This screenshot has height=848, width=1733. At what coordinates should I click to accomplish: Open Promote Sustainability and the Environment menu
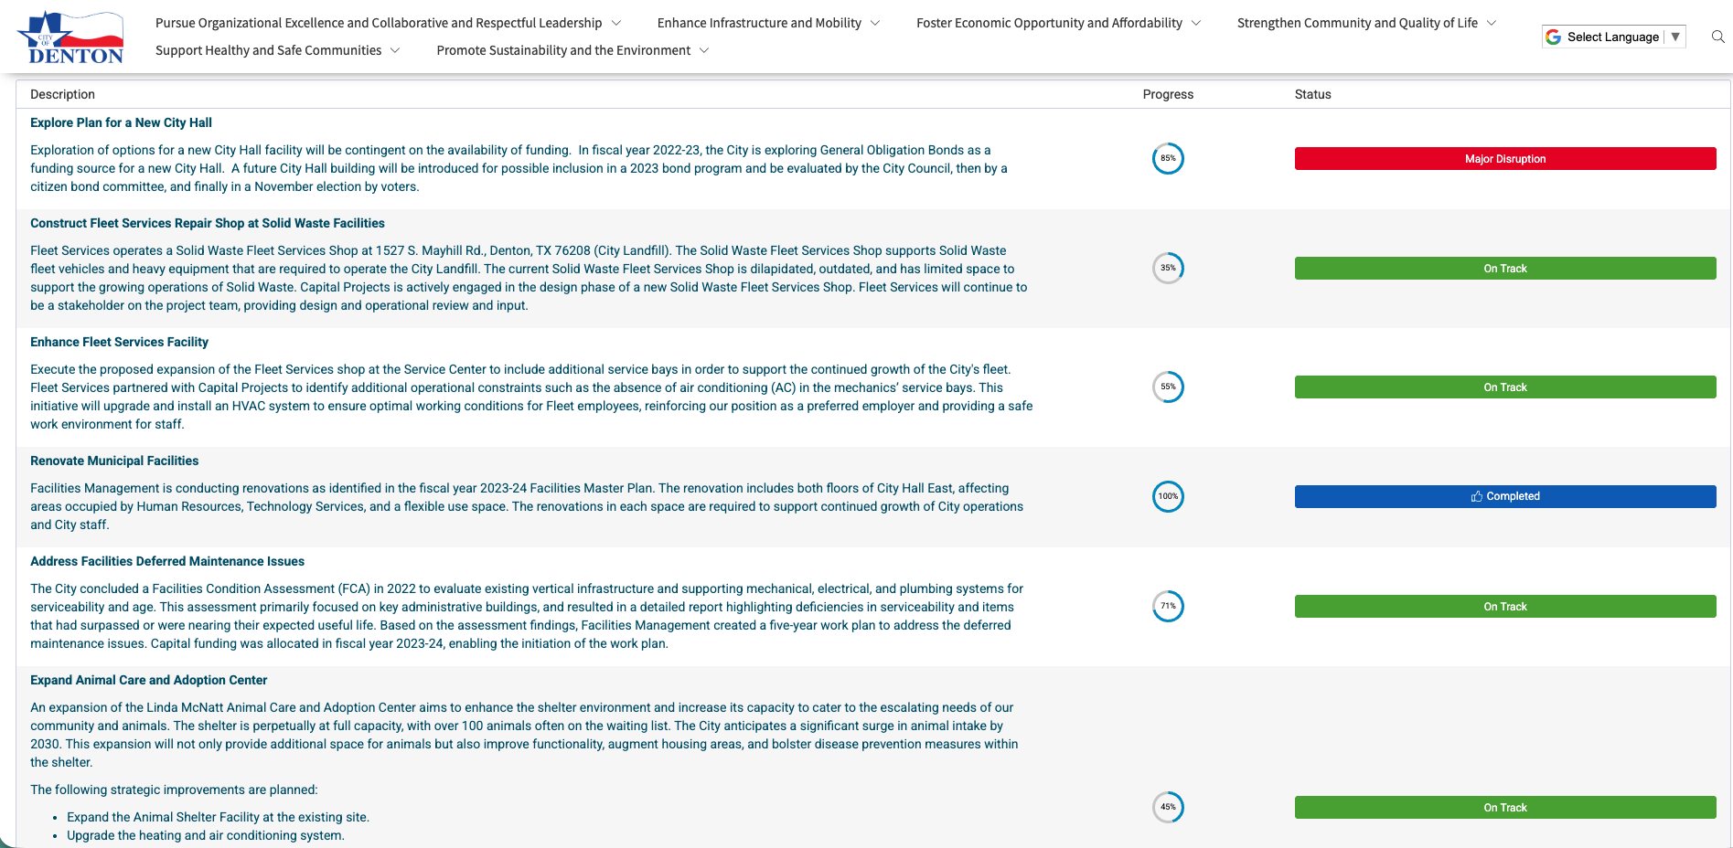pyautogui.click(x=572, y=50)
